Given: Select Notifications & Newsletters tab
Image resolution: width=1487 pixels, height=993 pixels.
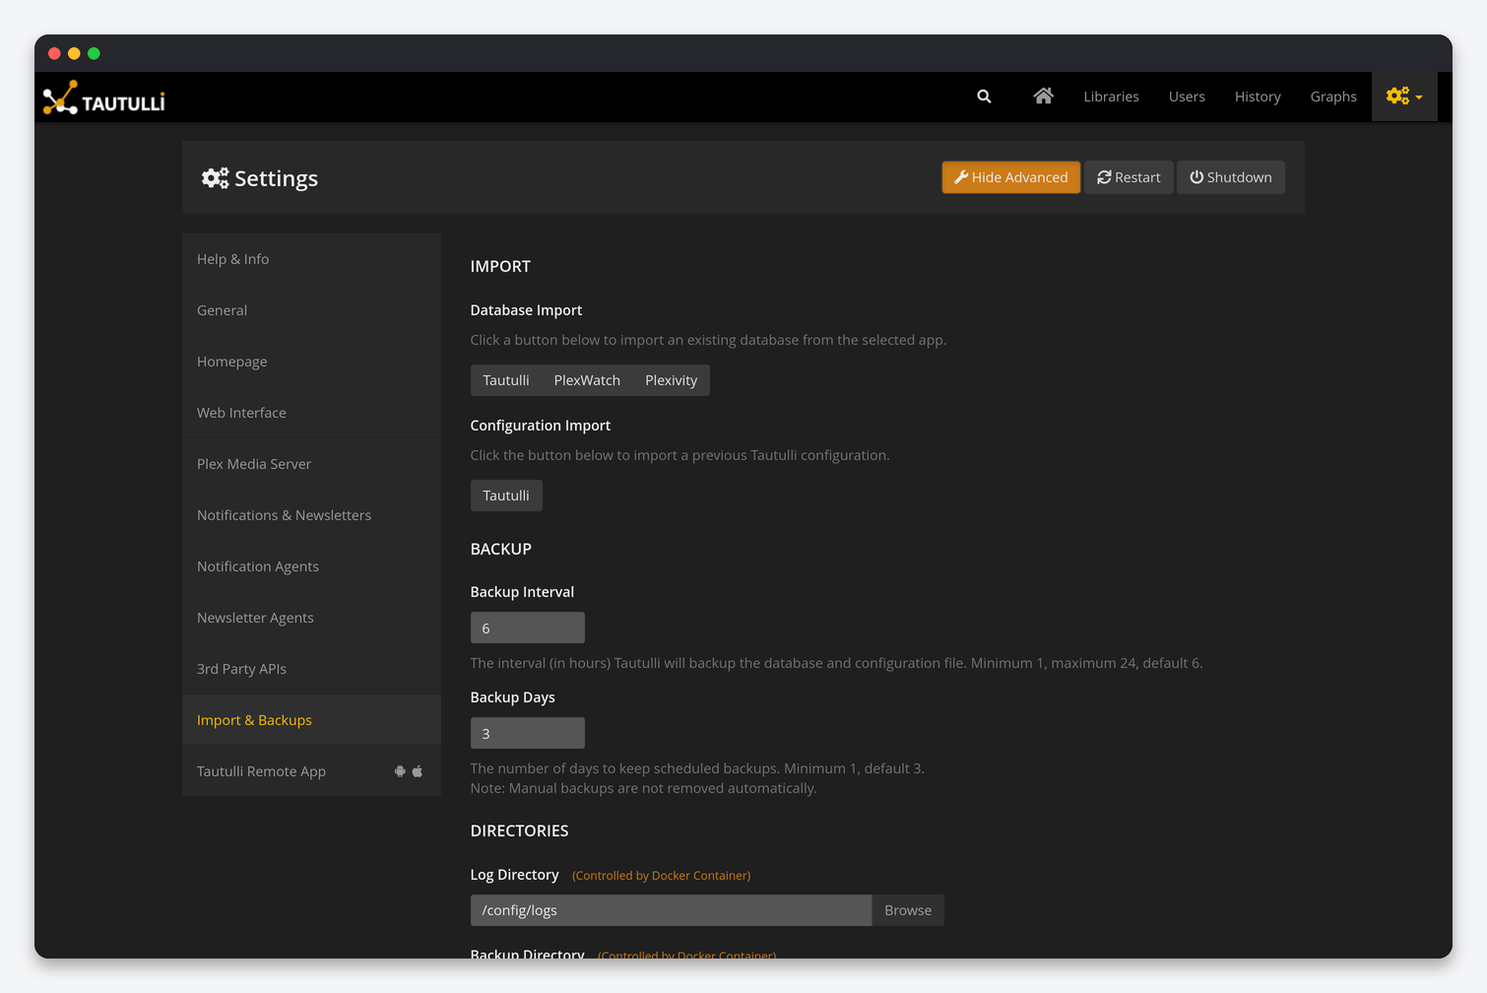Looking at the screenshot, I should point(311,515).
